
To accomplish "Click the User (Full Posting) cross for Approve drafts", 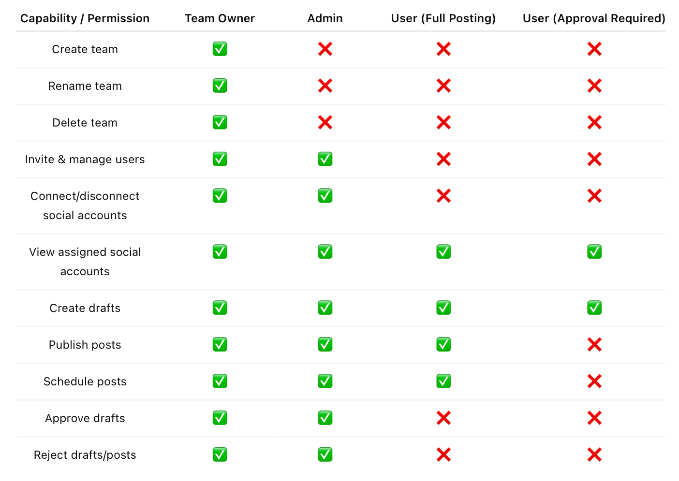I will pos(443,418).
